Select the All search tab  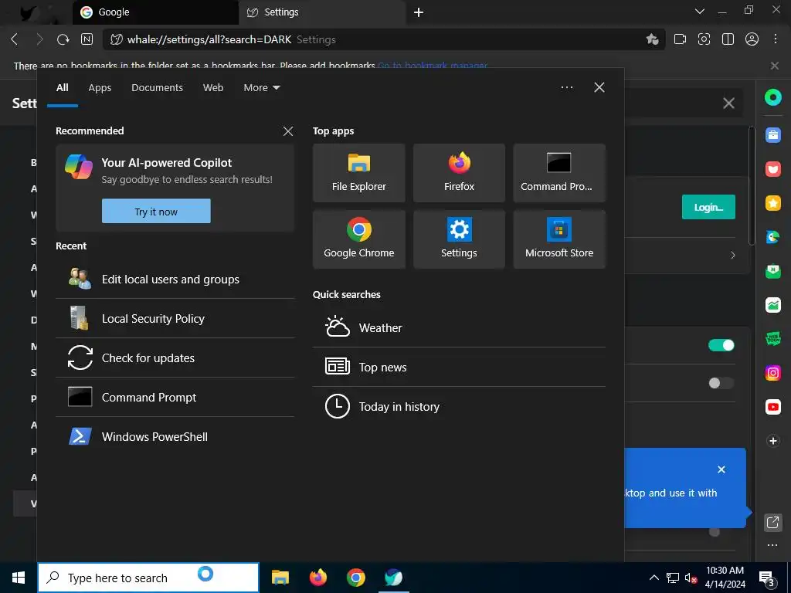point(62,88)
